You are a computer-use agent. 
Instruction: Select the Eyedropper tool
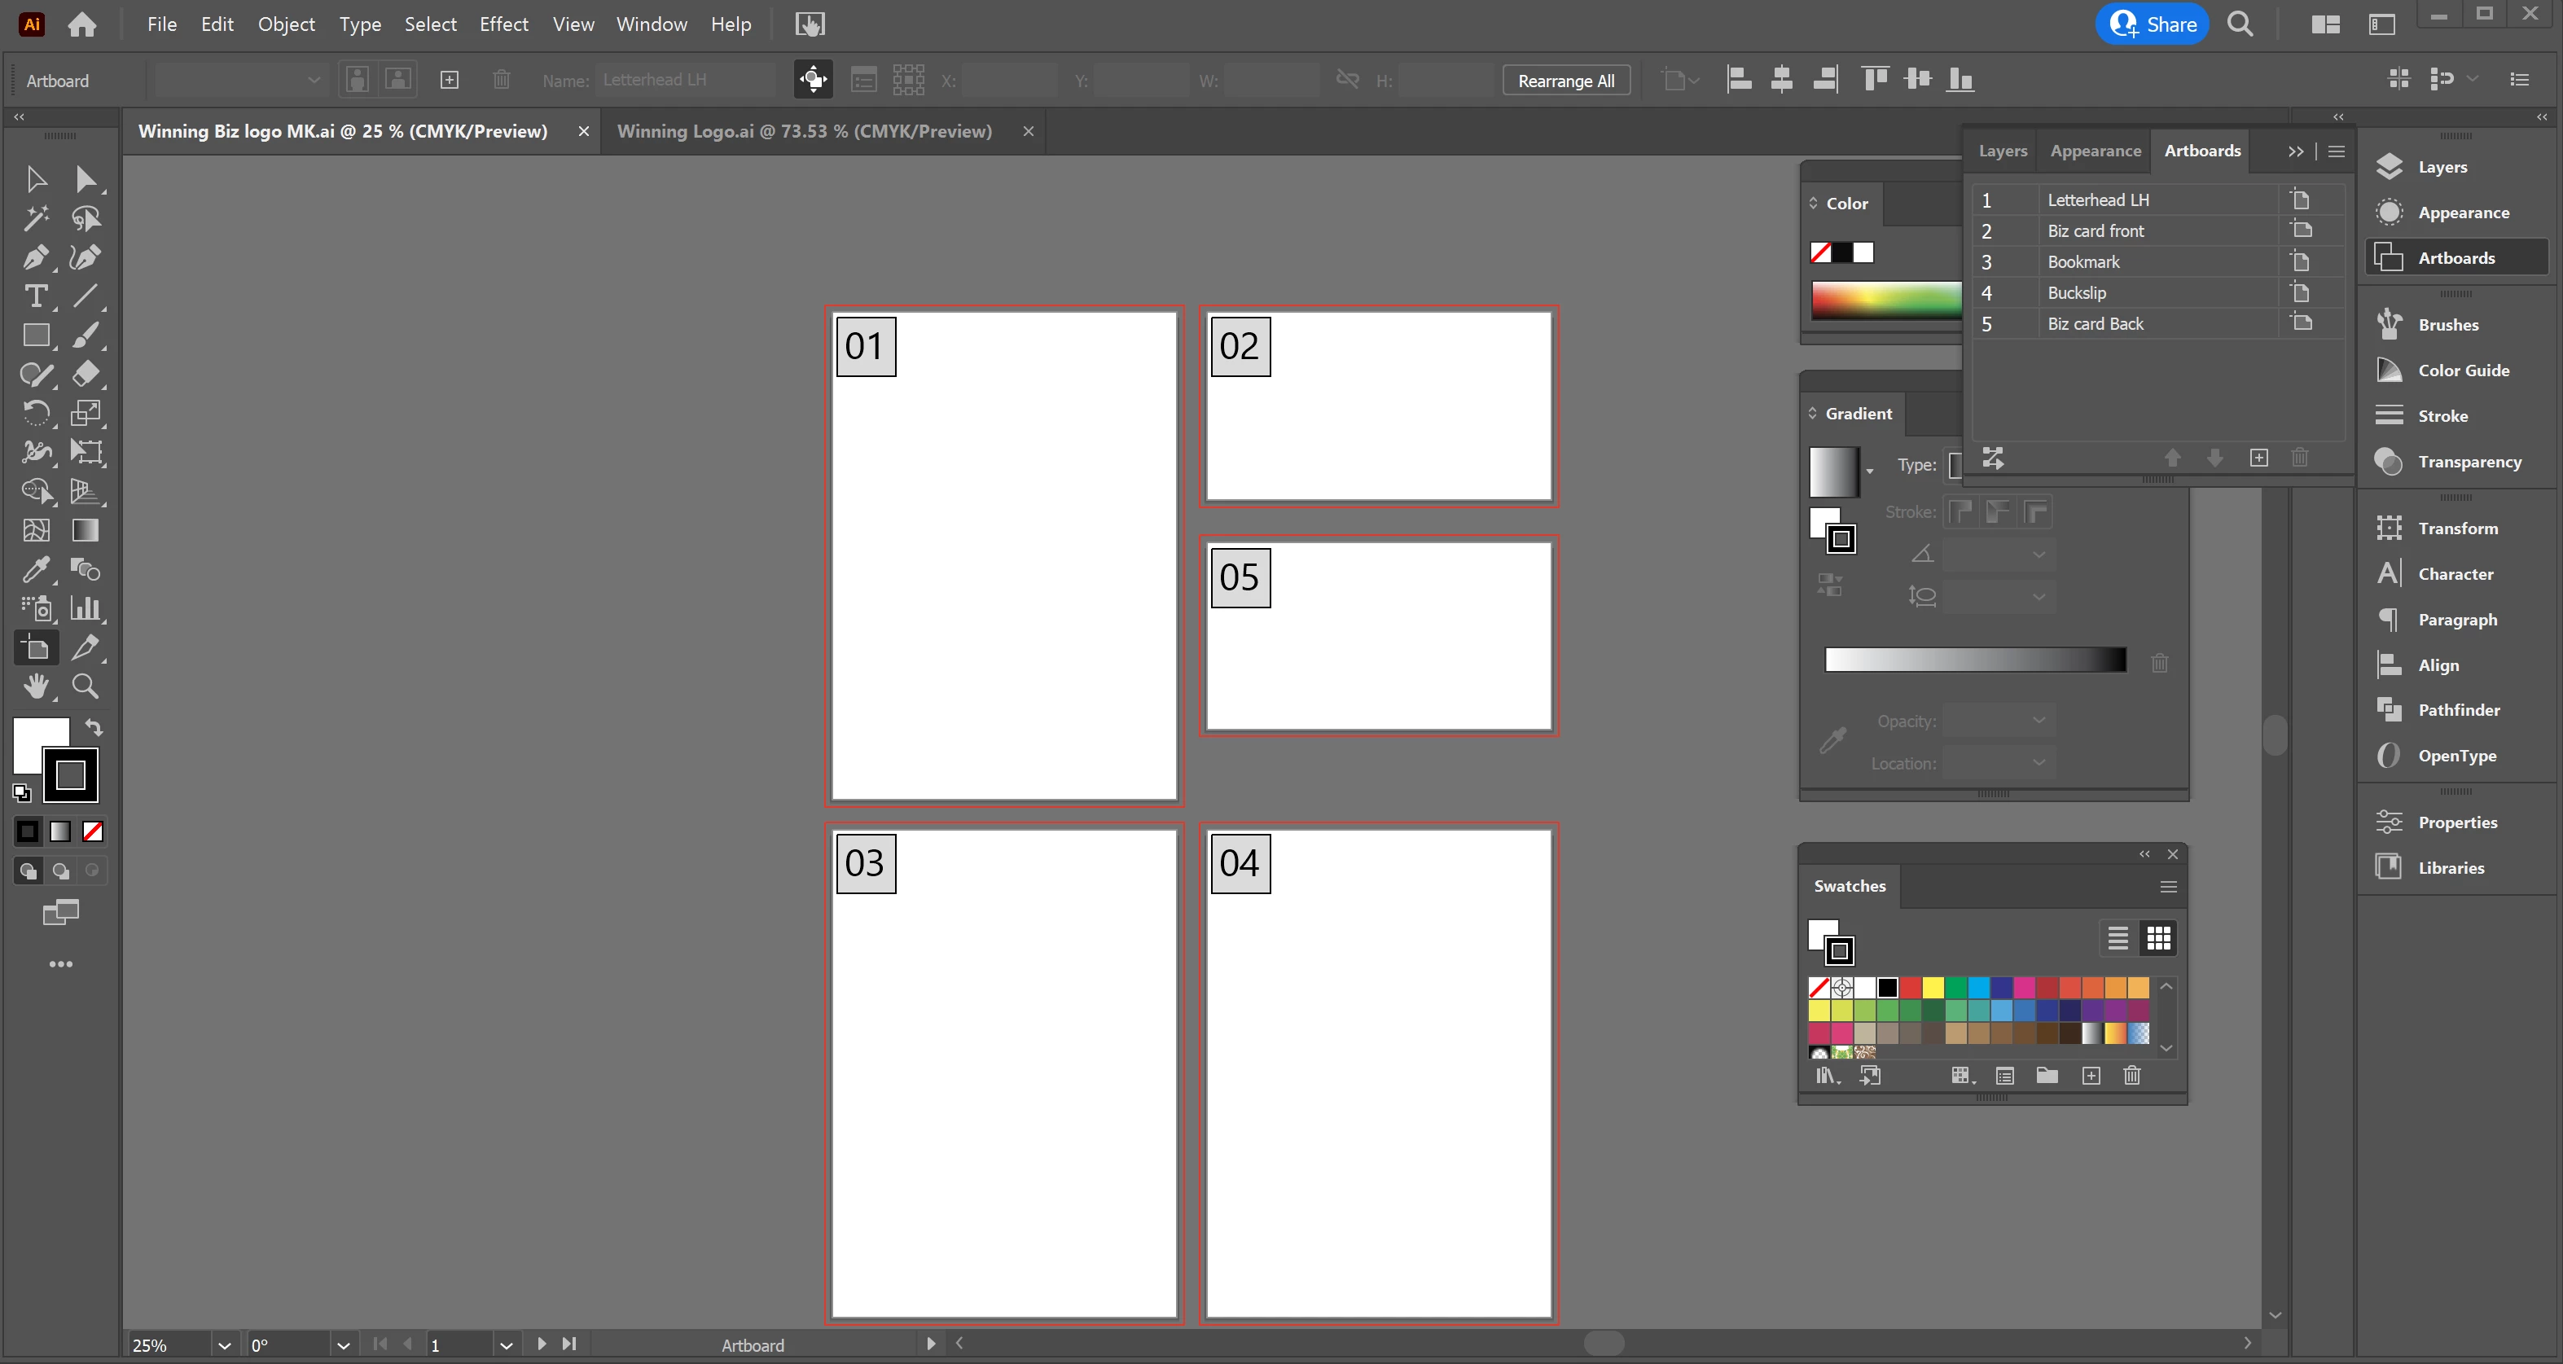click(x=36, y=570)
